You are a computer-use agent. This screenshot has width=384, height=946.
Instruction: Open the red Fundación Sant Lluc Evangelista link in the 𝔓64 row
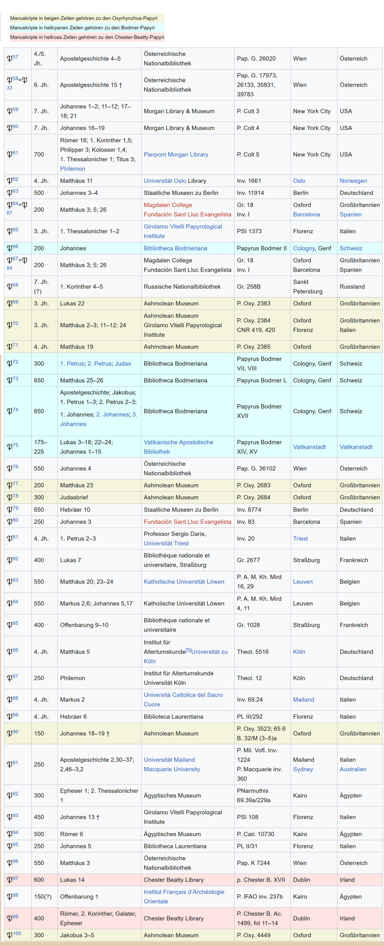pyautogui.click(x=187, y=214)
